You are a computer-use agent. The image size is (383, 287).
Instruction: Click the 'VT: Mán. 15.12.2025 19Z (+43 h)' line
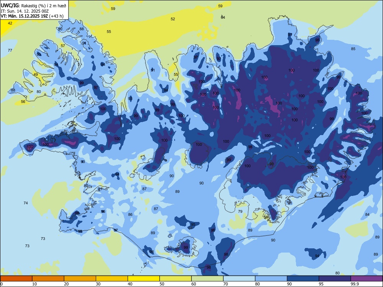tap(32, 16)
